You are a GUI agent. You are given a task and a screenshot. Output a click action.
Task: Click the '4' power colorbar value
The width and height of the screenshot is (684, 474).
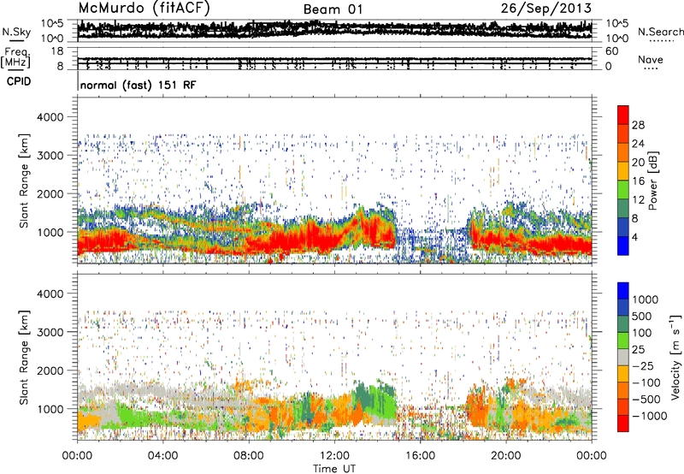[634, 238]
